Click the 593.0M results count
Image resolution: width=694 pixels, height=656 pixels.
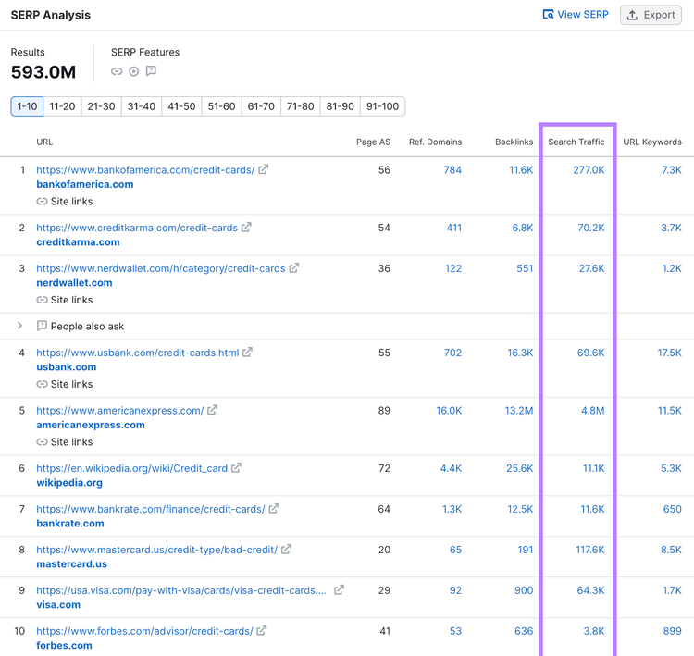tap(43, 72)
